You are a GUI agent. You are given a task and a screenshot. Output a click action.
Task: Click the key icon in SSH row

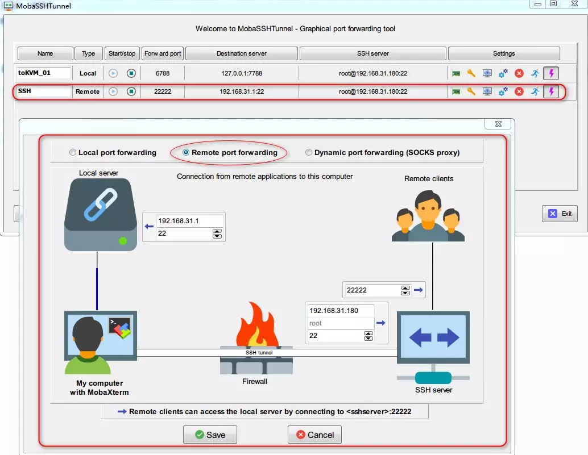(471, 91)
